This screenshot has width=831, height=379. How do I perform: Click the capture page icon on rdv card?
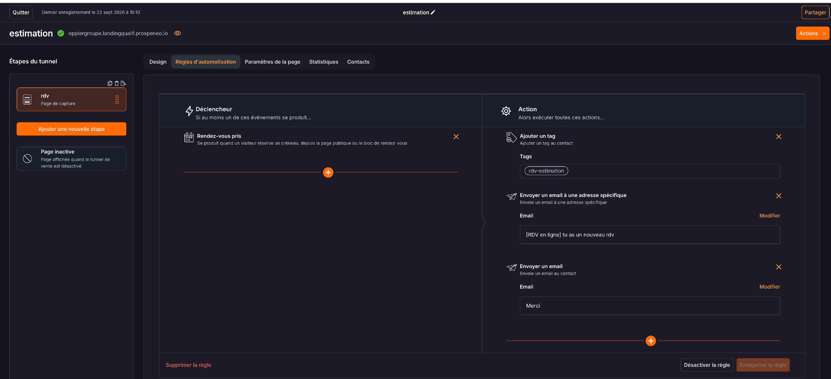point(27,100)
